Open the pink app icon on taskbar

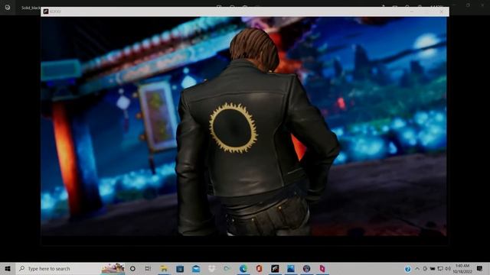click(x=322, y=268)
